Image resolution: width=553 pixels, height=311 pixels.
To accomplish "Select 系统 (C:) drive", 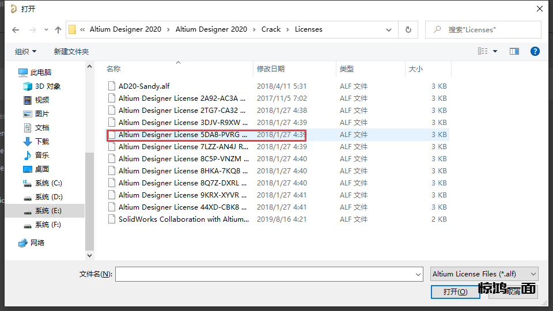I will 48,183.
